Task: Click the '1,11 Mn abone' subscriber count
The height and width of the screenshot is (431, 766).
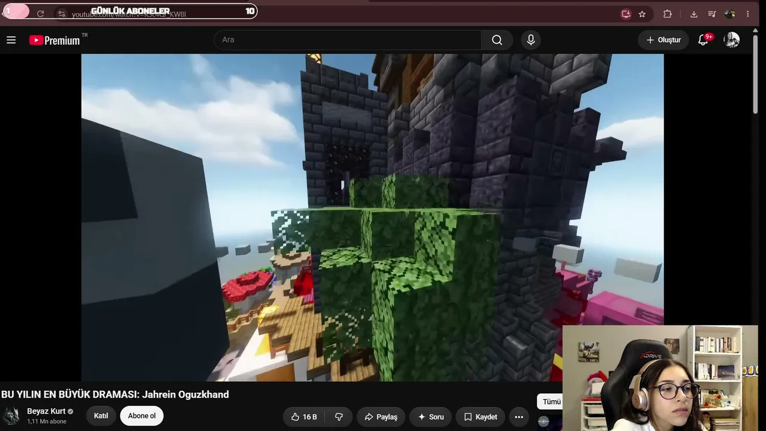Action: pos(47,421)
